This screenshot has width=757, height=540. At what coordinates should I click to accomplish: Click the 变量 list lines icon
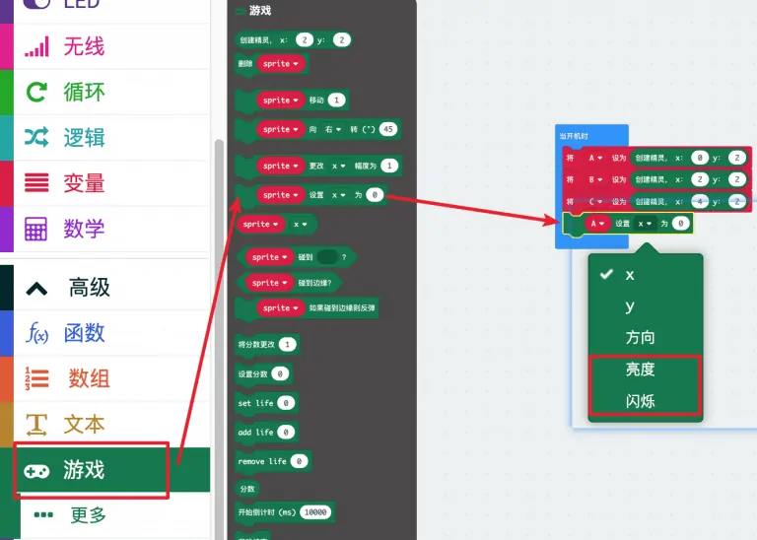coord(36,182)
